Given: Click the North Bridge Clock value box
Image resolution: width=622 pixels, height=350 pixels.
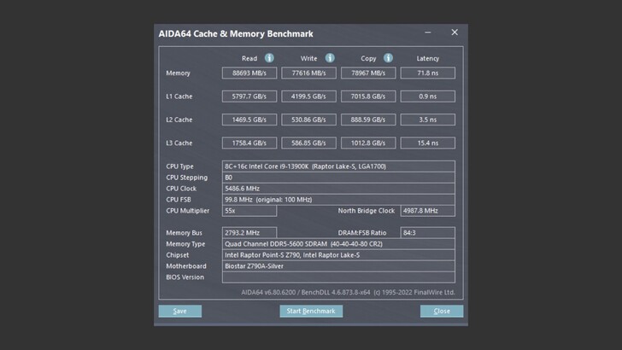Looking at the screenshot, I should tap(427, 210).
